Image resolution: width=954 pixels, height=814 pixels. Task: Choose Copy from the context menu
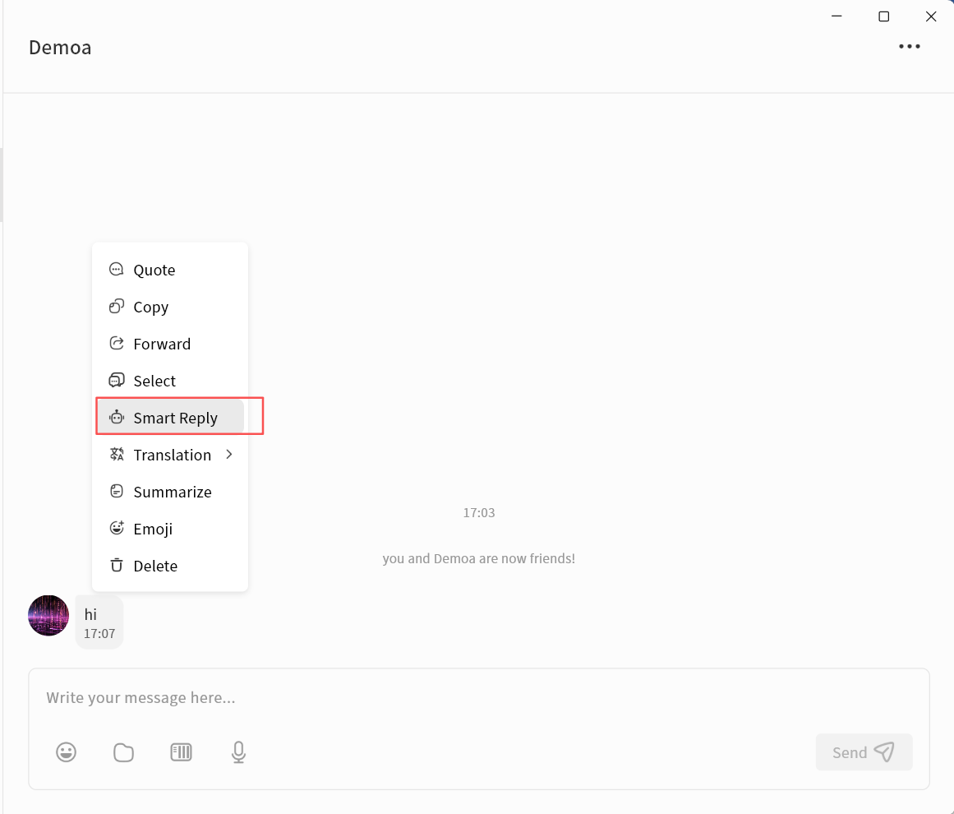point(150,307)
